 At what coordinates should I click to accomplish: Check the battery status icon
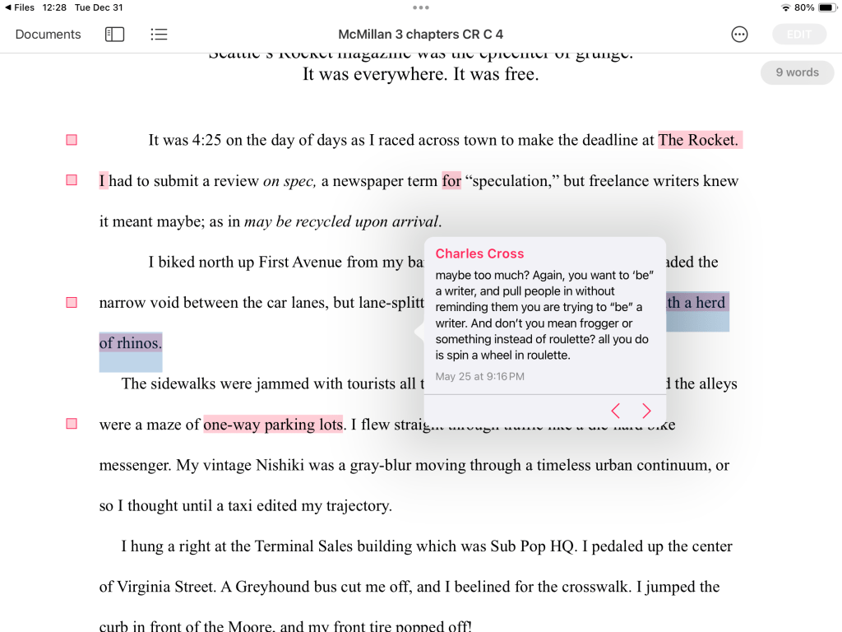coord(827,7)
